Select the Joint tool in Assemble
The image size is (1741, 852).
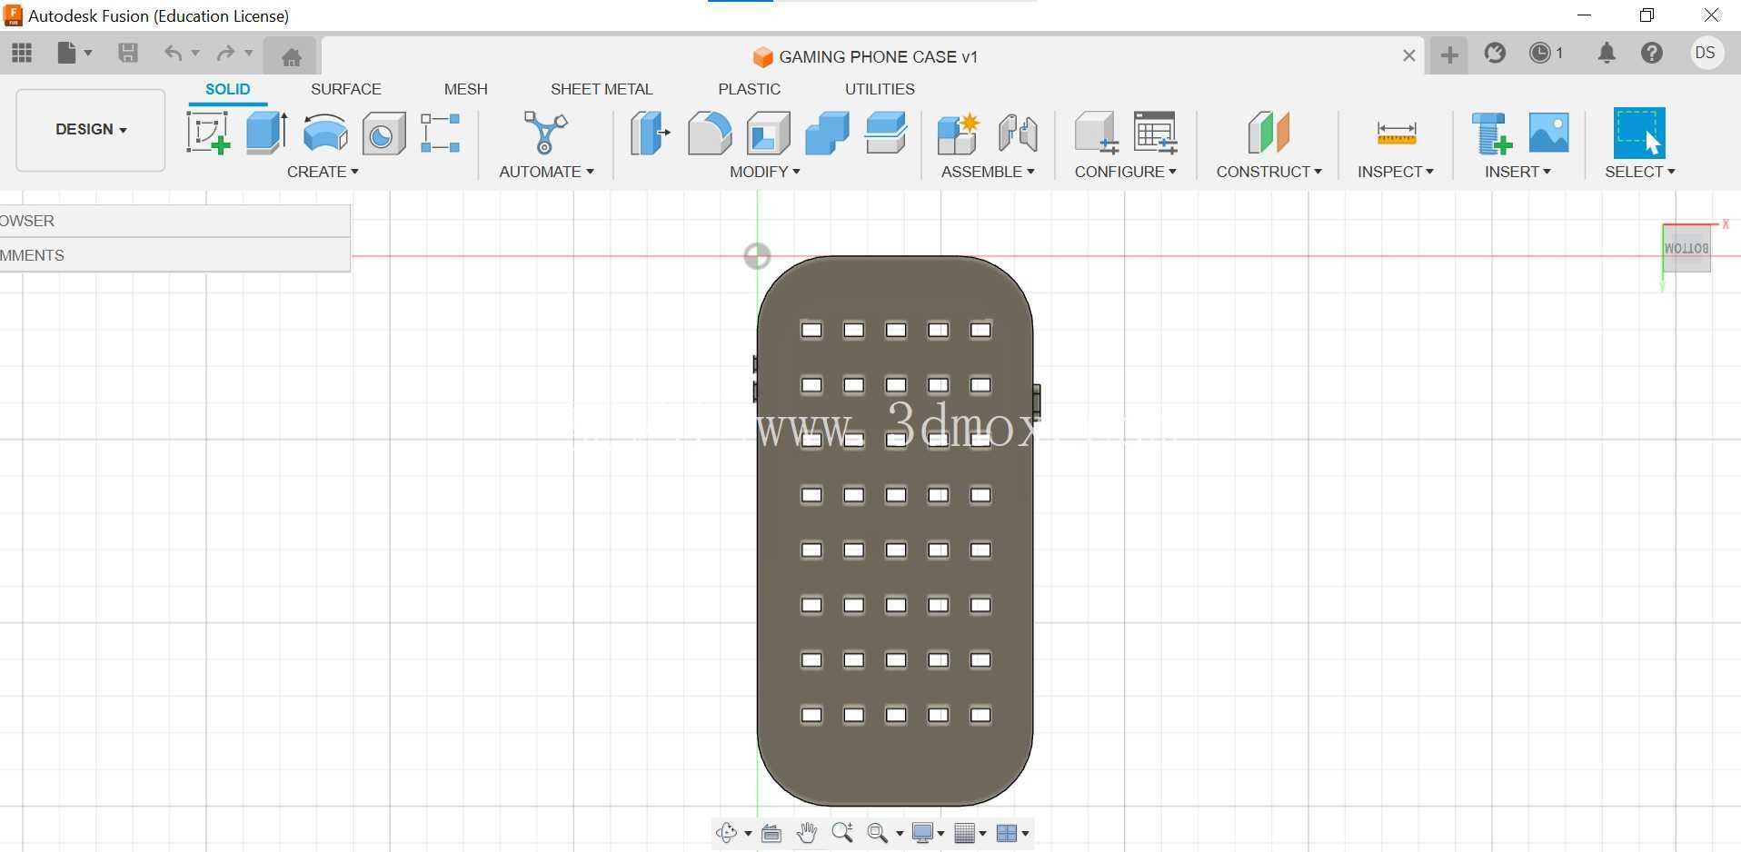[x=1017, y=133]
